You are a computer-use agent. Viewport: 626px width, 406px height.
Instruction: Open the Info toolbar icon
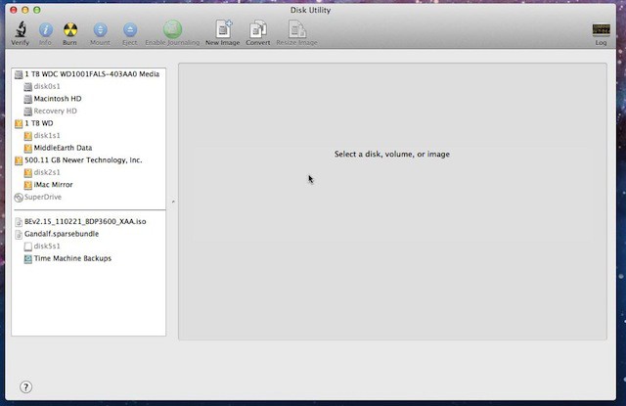coord(45,30)
